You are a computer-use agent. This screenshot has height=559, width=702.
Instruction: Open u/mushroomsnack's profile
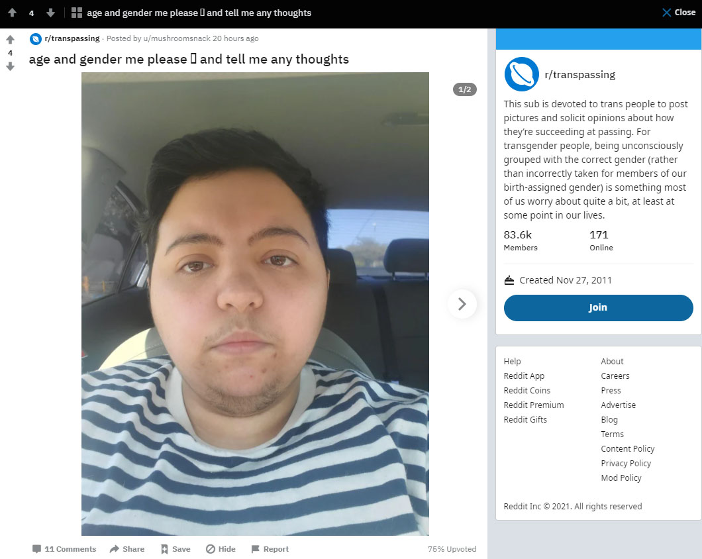177,38
